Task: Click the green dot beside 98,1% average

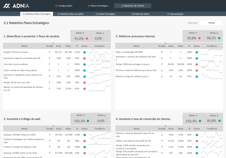Action: point(219,38)
